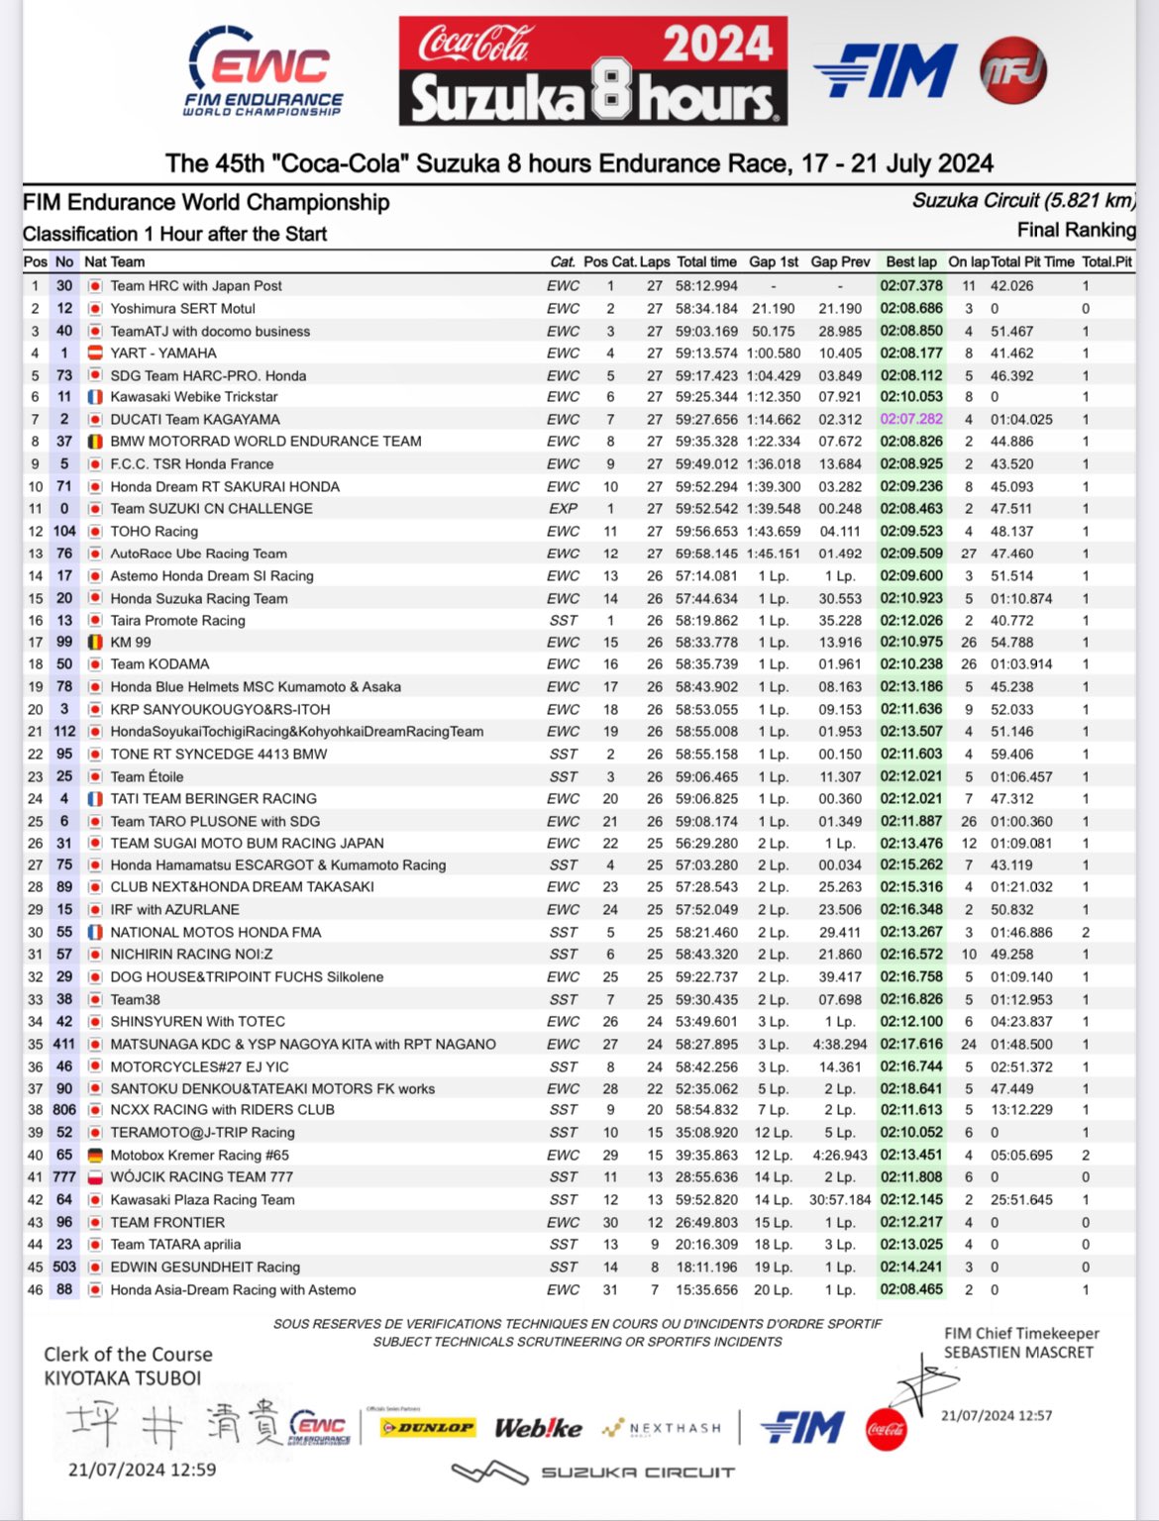Click the Austrian flag beside YART - YAMAHA
Image resolution: width=1159 pixels, height=1521 pixels.
(x=95, y=354)
